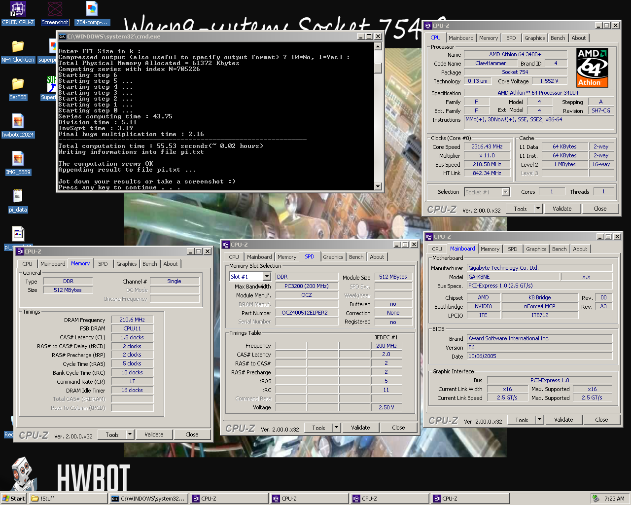Image resolution: width=631 pixels, height=505 pixels.
Task: Select the last CPU-Z taskbar button
Action: (470, 499)
